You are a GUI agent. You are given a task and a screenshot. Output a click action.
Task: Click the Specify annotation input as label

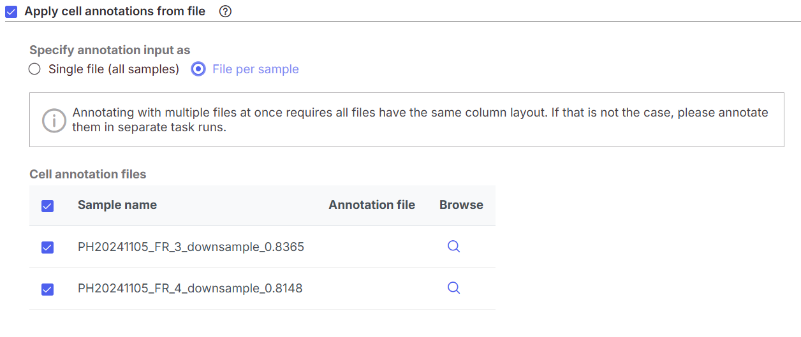[x=110, y=50]
